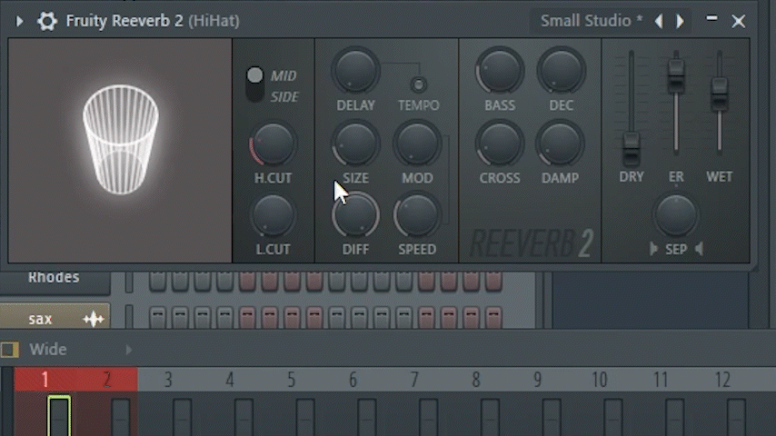This screenshot has height=436, width=776.
Task: Click the SEP stereo separation knob
Action: click(676, 216)
